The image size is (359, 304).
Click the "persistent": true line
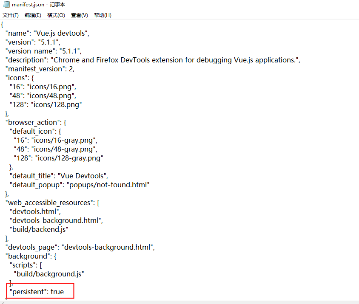coord(37,292)
